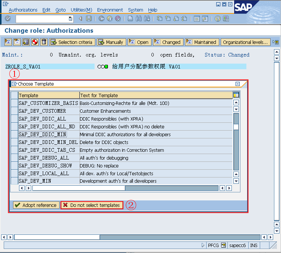Click the Maintained button
The width and height of the screenshot is (281, 253).
[x=202, y=42]
